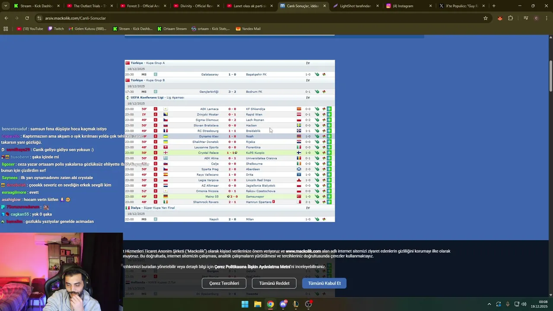Click the Çerez Tercihleri button

224,283
